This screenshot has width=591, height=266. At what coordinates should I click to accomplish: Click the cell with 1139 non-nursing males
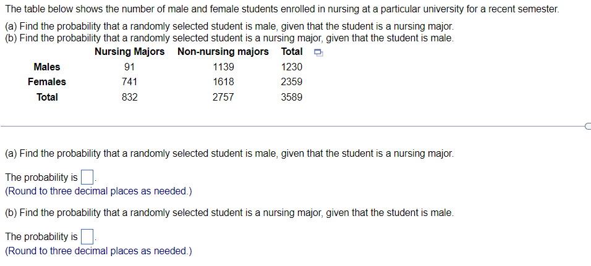[223, 67]
